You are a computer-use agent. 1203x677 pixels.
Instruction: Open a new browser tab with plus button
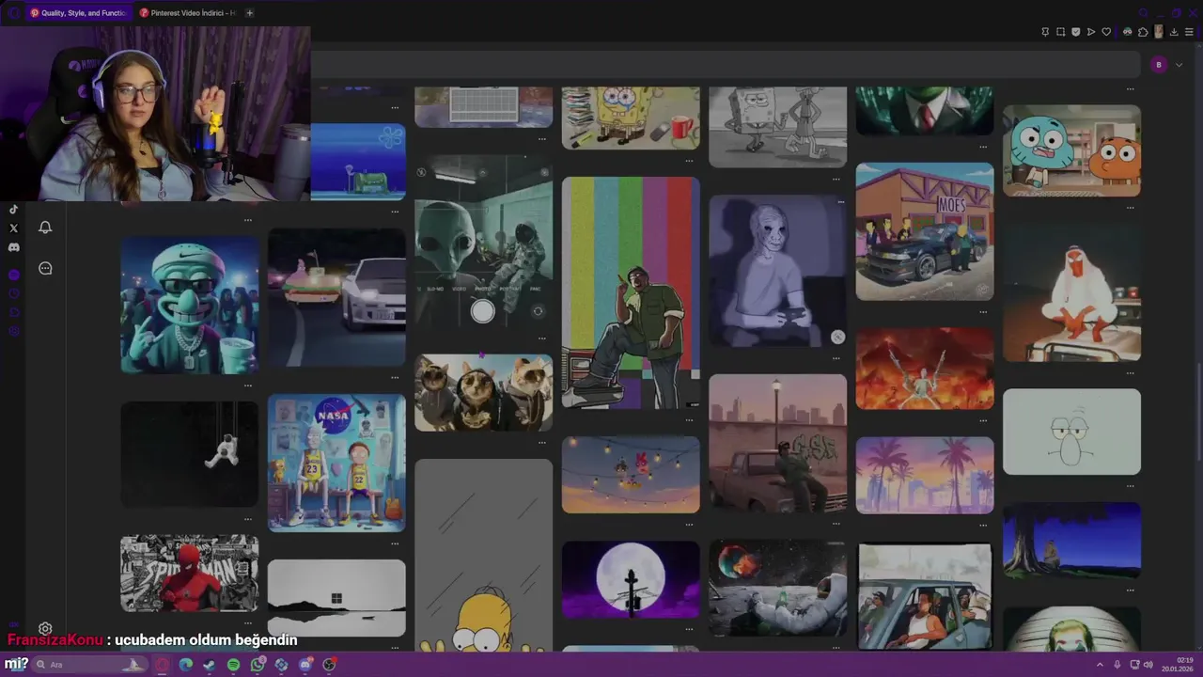pyautogui.click(x=249, y=13)
